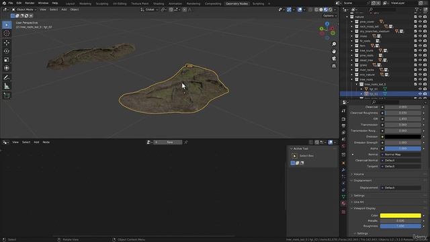Open the Scene properties tab

click(x=343, y=139)
